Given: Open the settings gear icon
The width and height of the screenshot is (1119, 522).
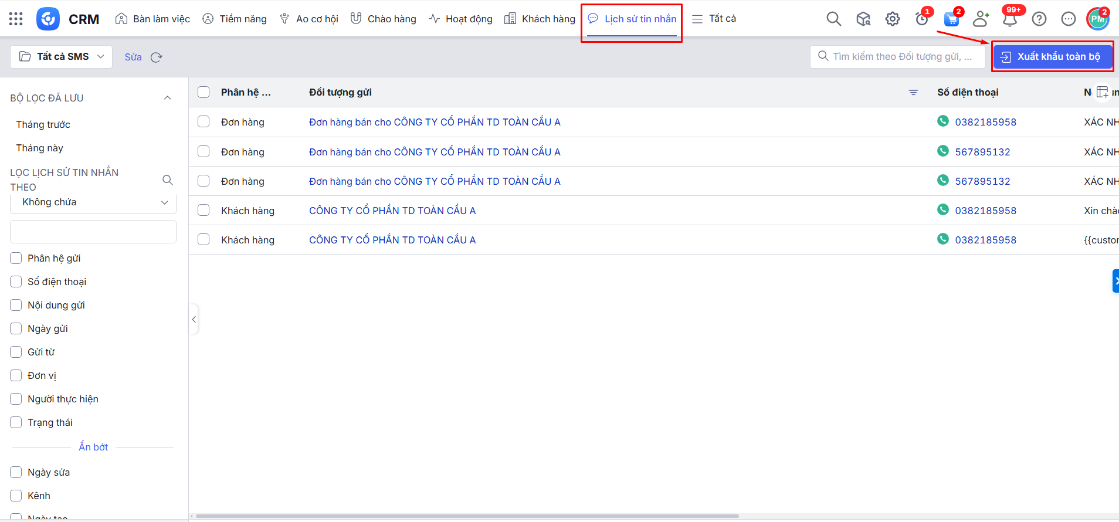Looking at the screenshot, I should 892,19.
